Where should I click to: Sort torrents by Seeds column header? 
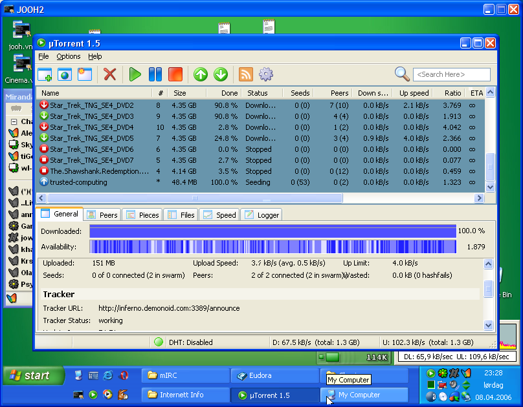click(x=298, y=93)
